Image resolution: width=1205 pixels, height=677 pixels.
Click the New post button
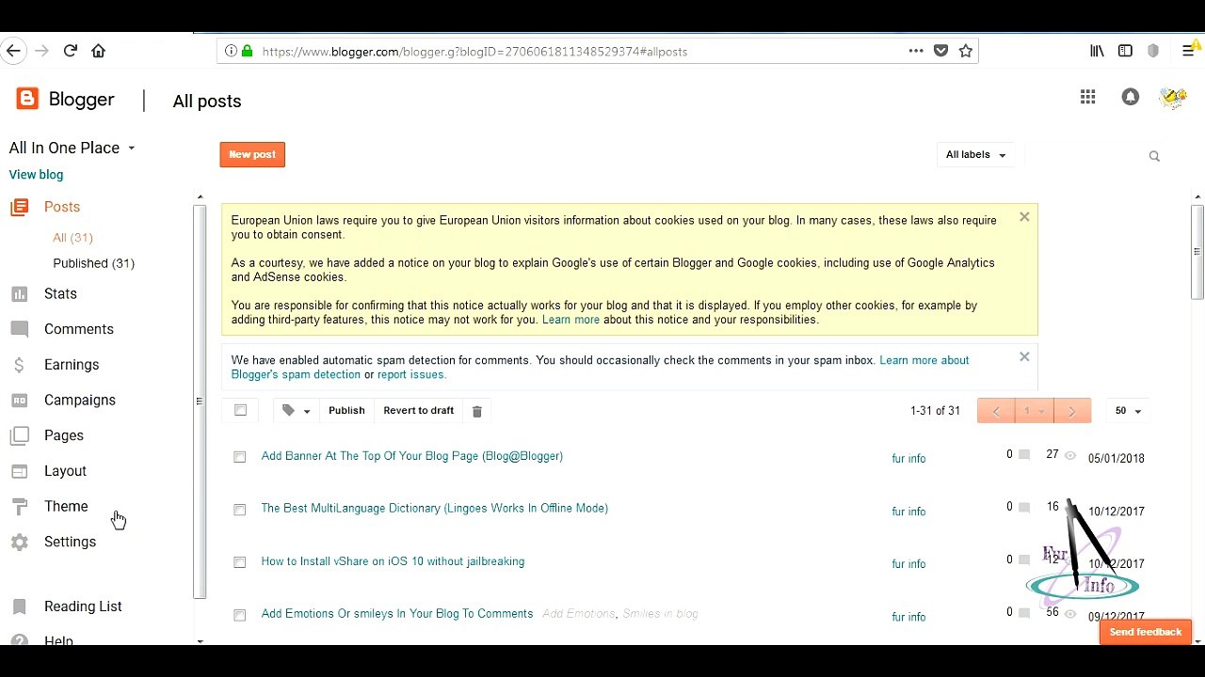(x=252, y=155)
